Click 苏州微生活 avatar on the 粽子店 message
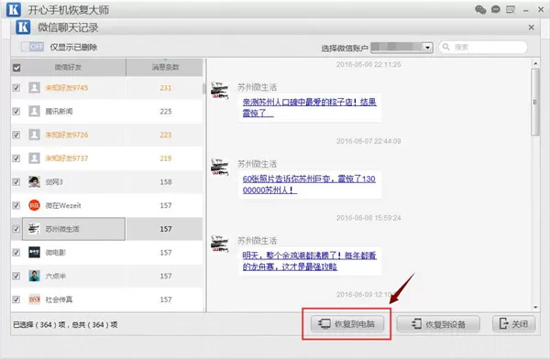The image size is (550, 359). tap(220, 91)
